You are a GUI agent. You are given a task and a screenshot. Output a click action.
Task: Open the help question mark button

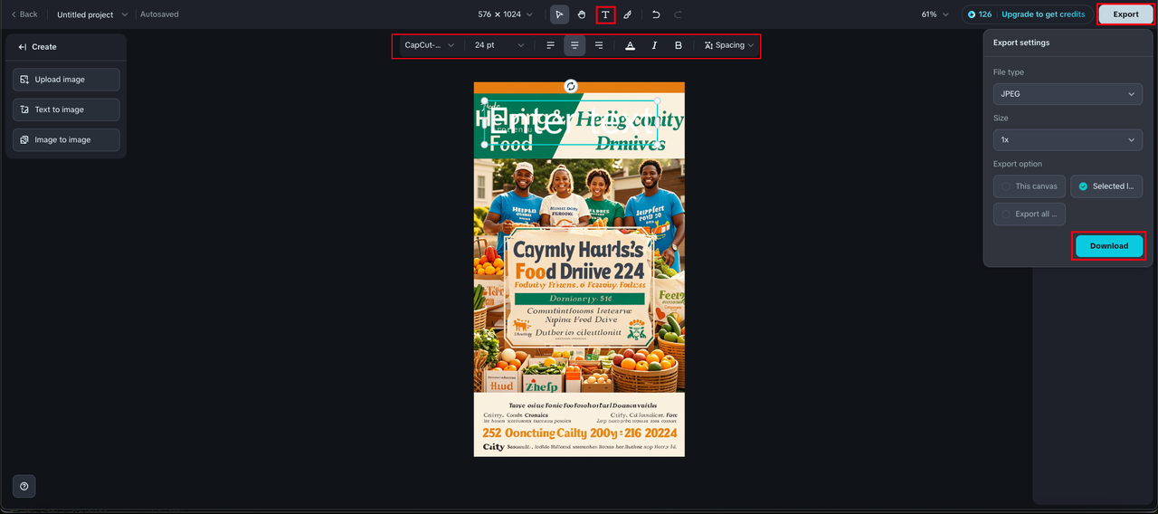pyautogui.click(x=24, y=486)
